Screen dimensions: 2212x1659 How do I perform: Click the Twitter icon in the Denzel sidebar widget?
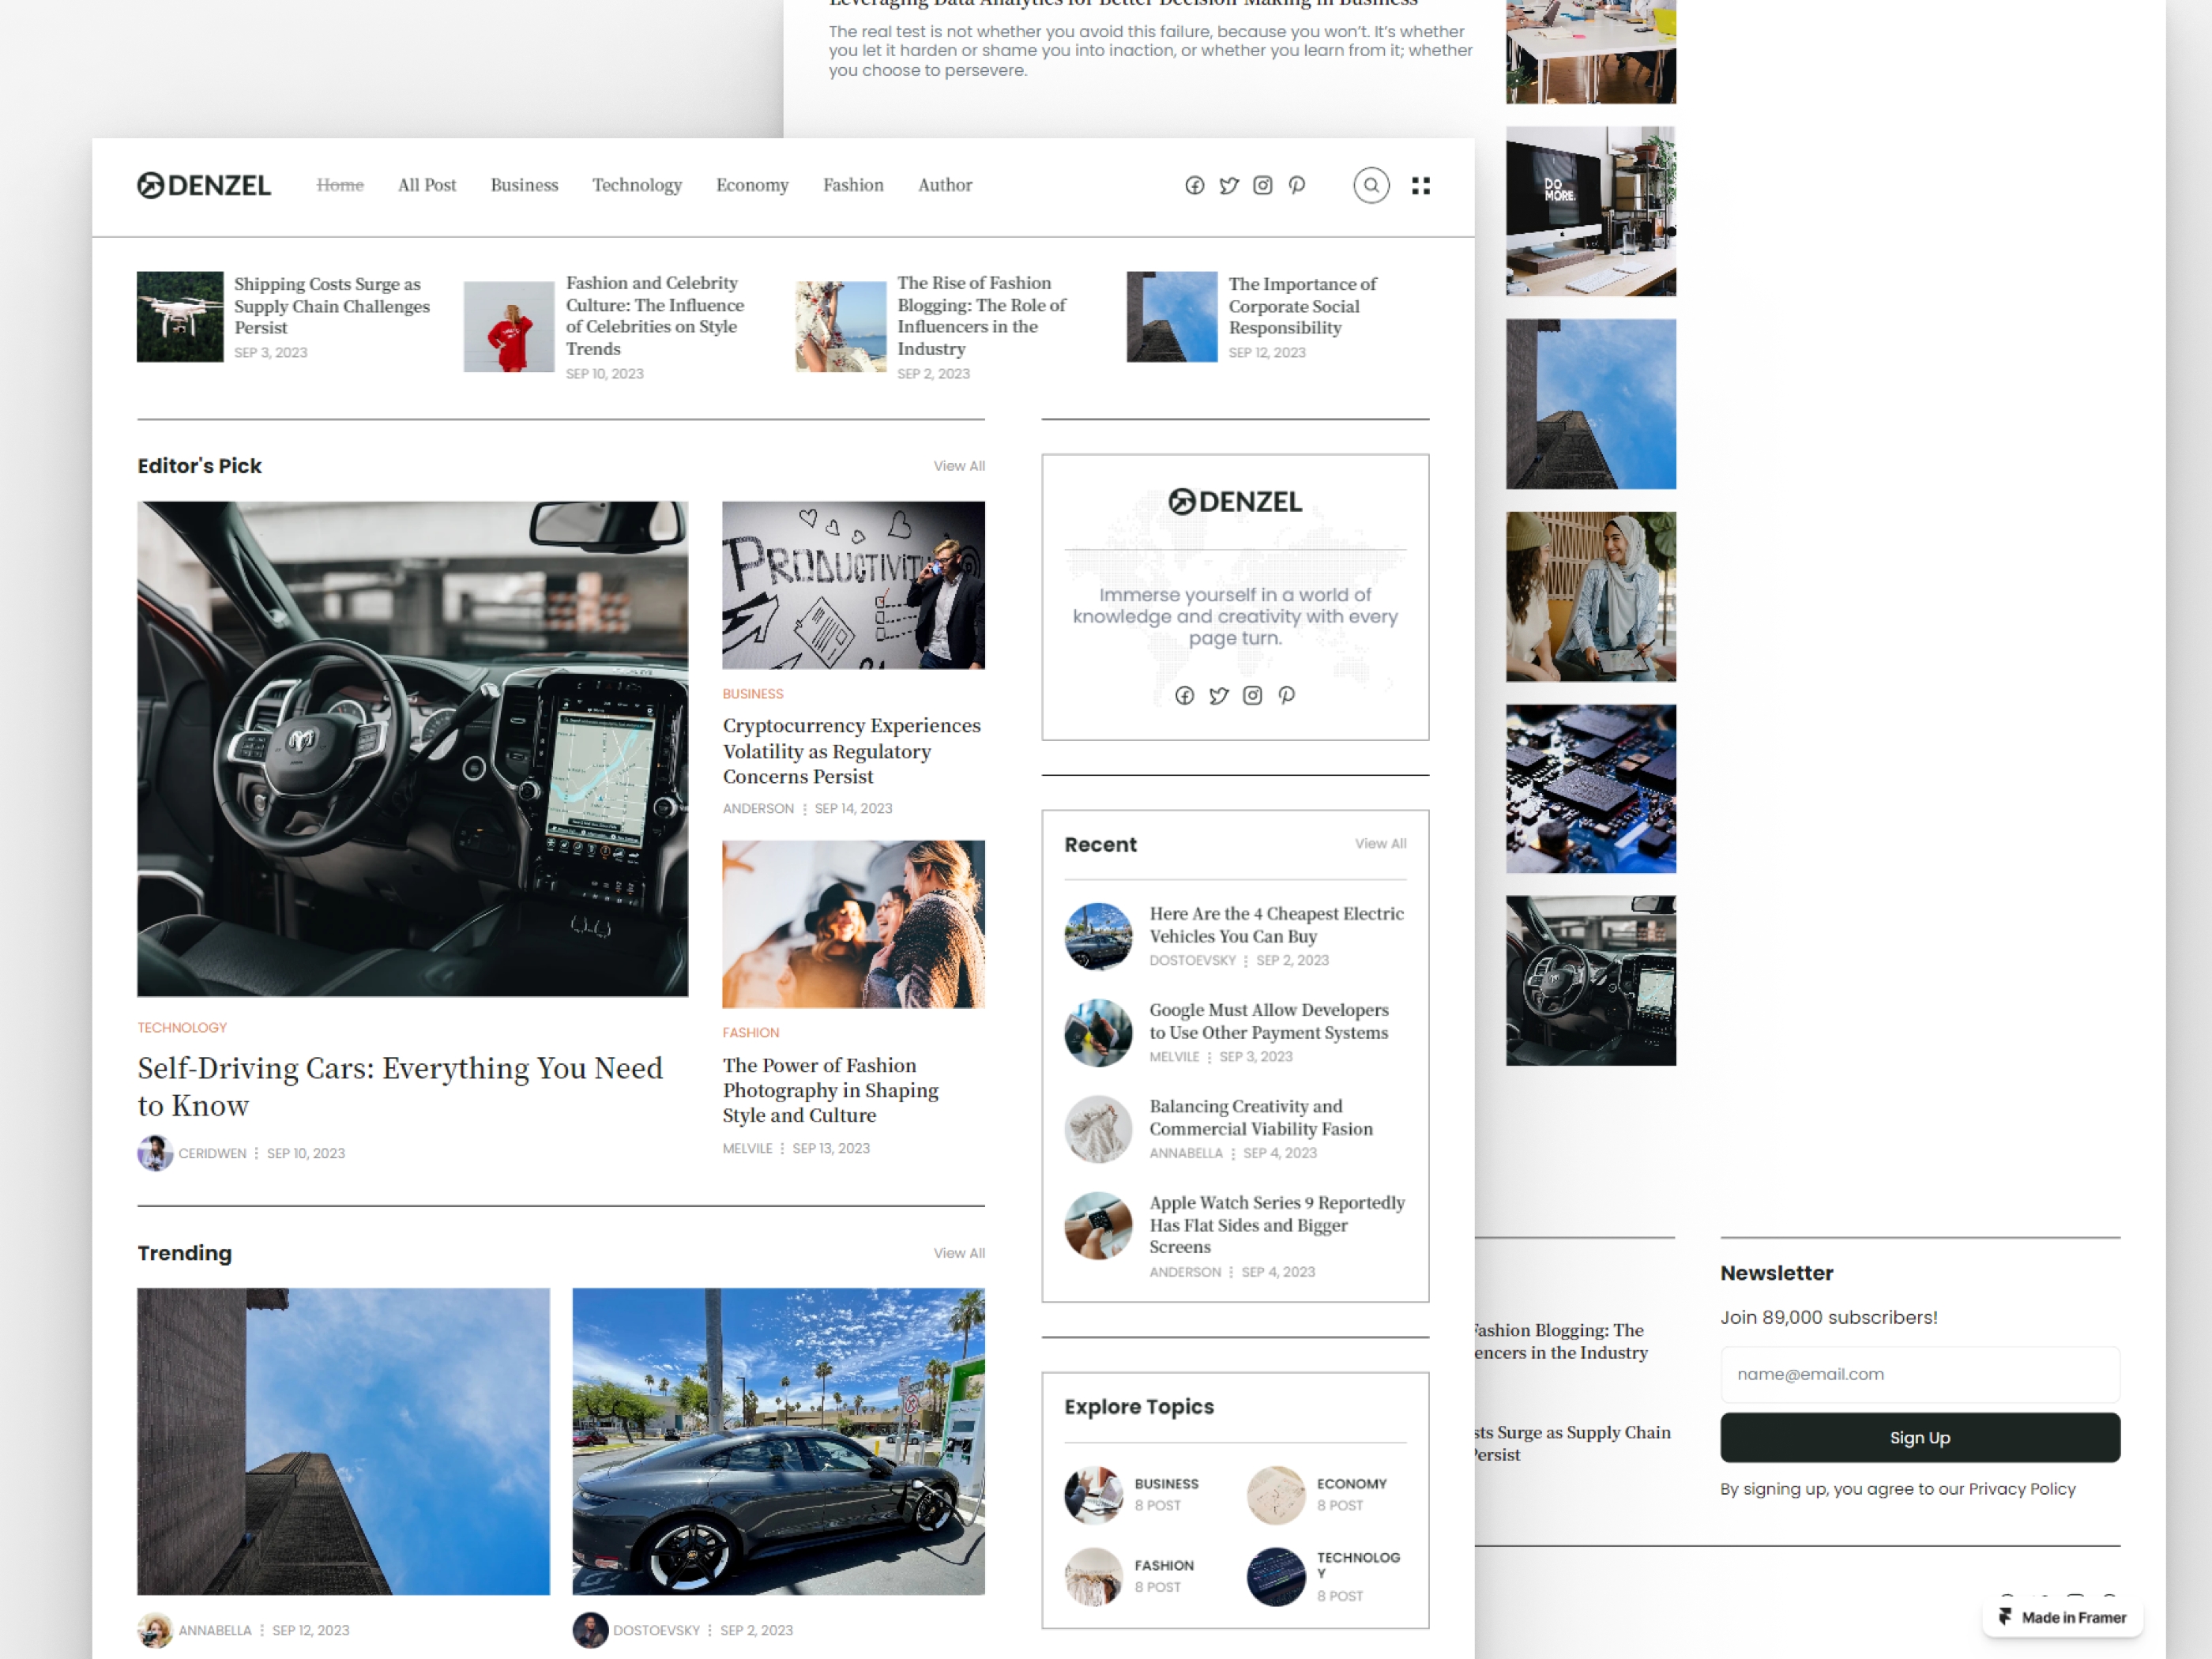(x=1219, y=696)
